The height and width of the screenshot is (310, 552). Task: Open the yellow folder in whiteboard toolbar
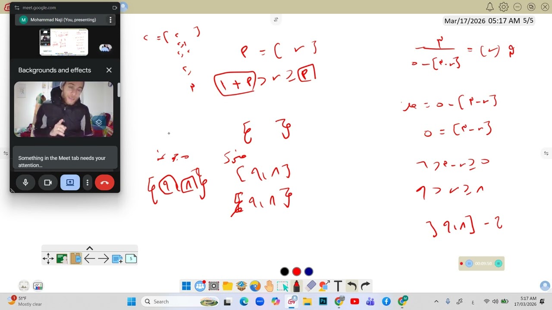(228, 286)
